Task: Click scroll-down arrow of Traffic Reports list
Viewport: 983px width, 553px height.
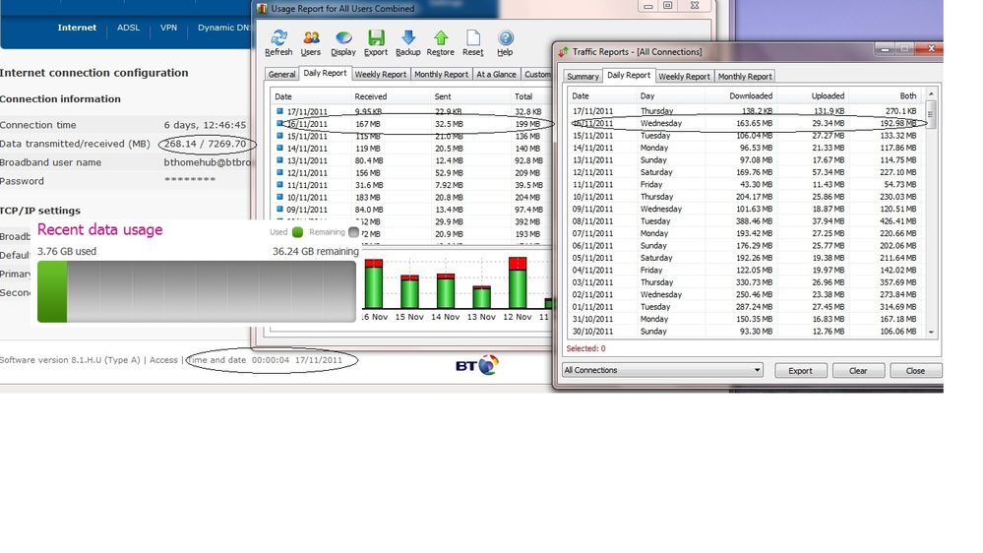Action: tap(931, 333)
